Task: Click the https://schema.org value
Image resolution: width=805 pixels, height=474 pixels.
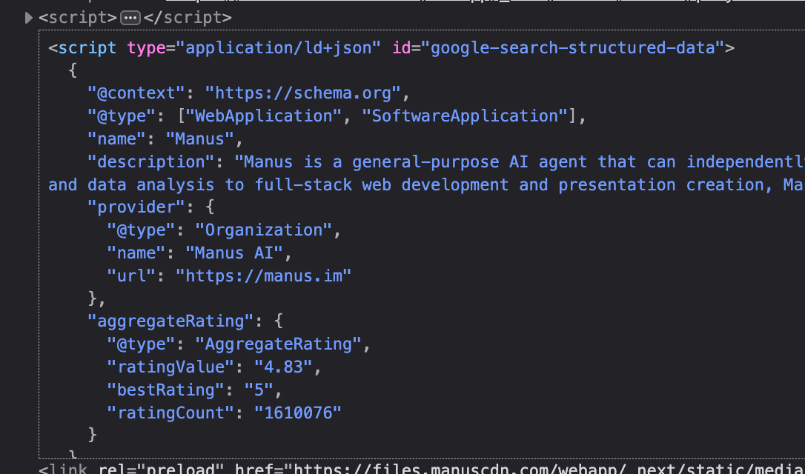Action: click(302, 93)
